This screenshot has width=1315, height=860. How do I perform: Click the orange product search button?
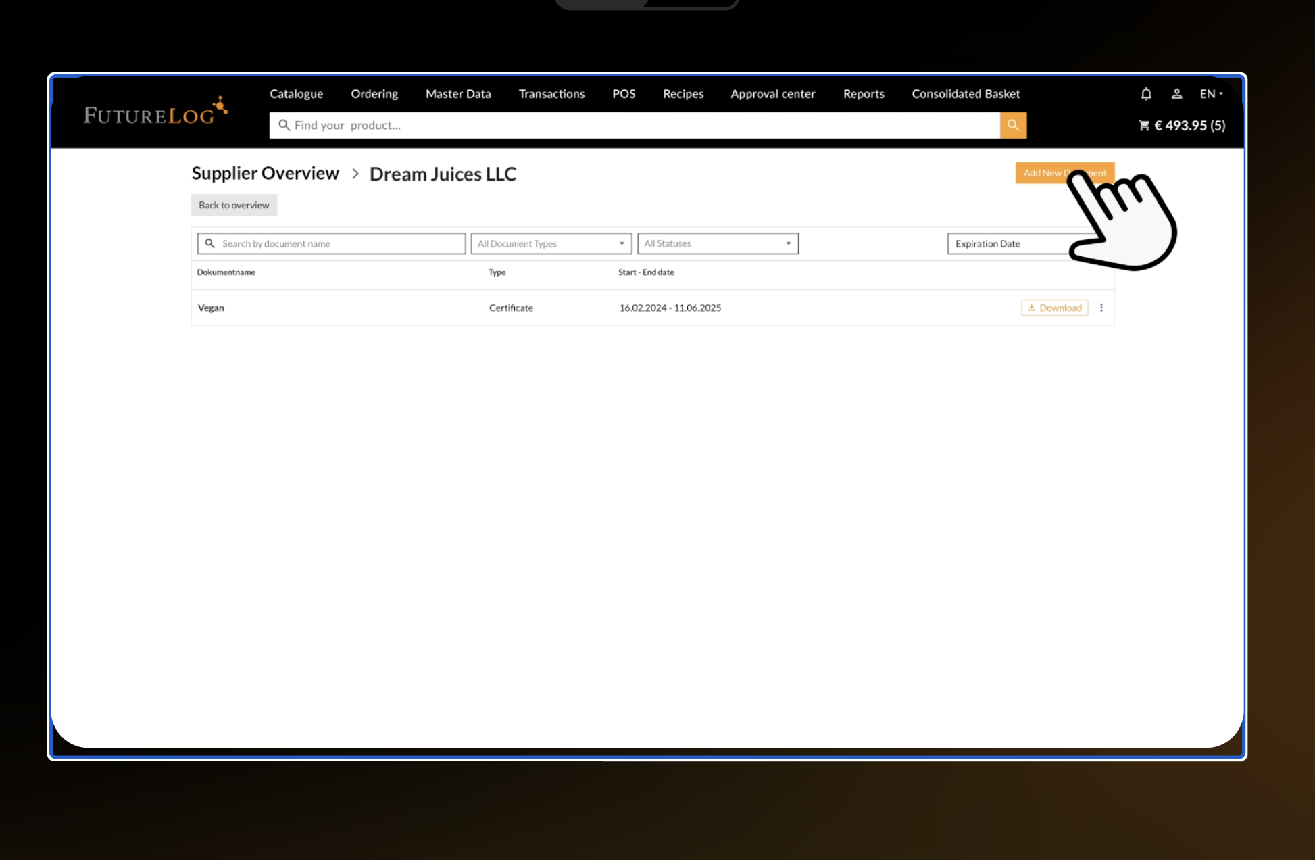[x=1013, y=125]
